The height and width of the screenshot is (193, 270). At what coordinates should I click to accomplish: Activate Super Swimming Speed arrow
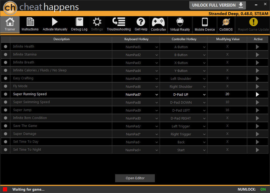click(257, 102)
